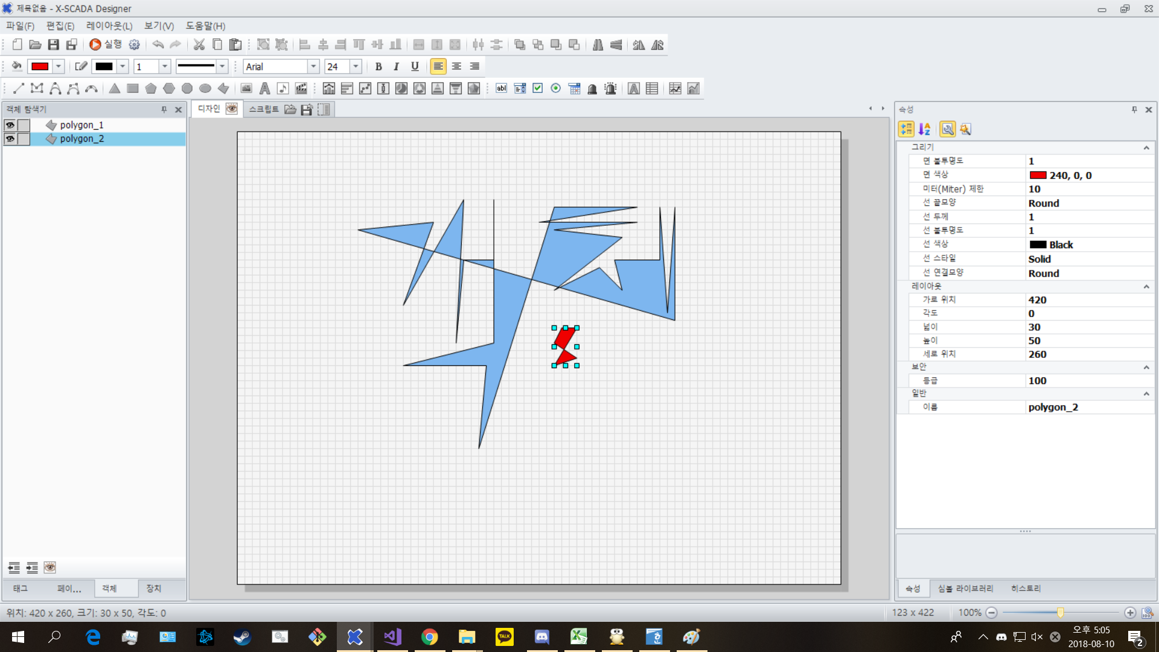
Task: Collapse the 레이아웃 property section
Action: [x=1146, y=287]
